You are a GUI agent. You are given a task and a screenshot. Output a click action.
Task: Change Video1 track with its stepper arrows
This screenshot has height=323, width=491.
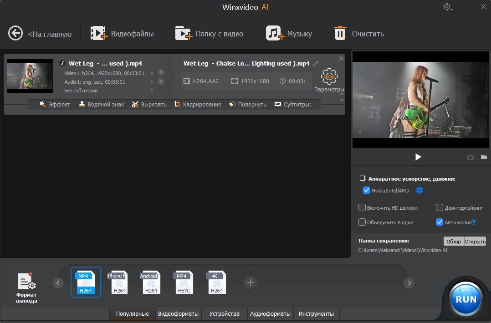pos(152,73)
